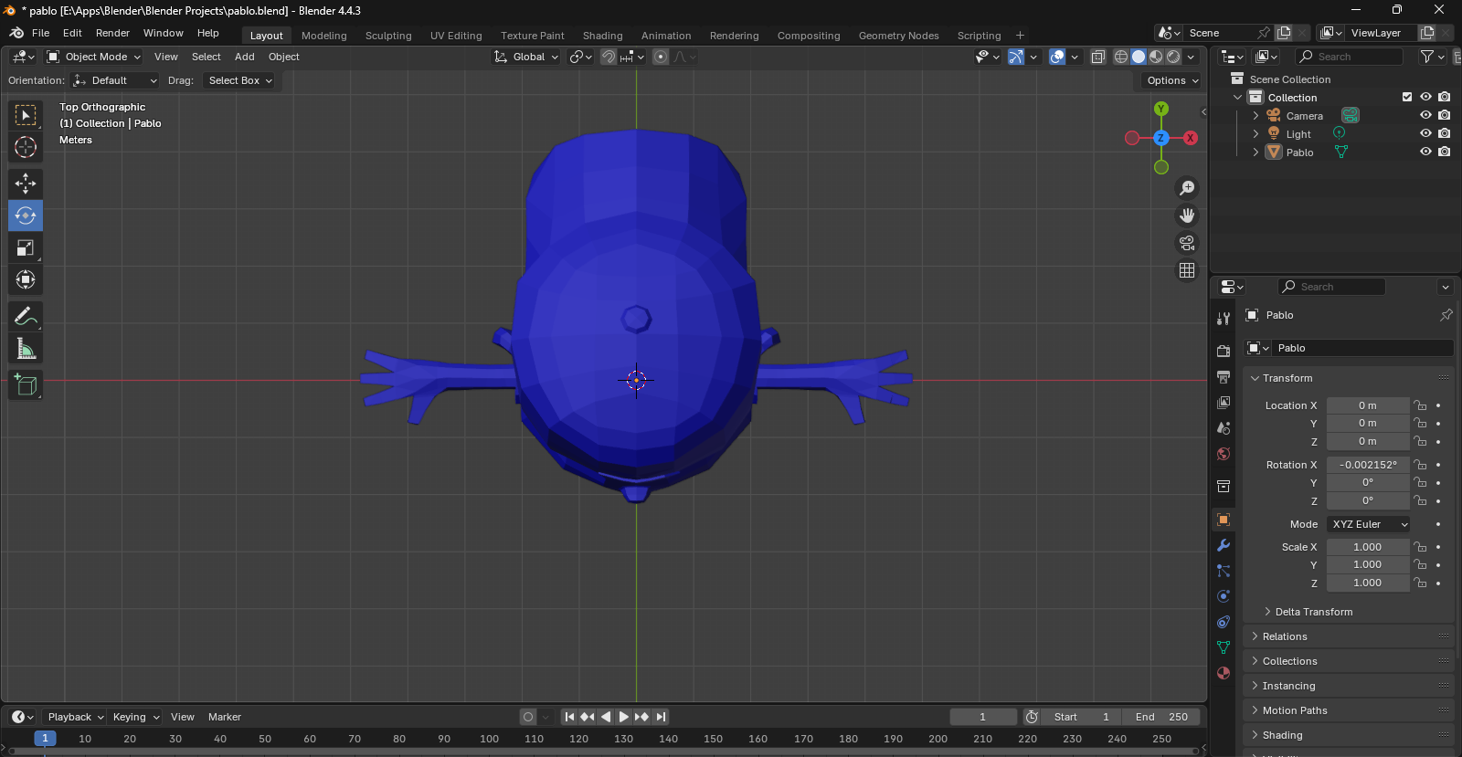Lock the Location X value
Screen dimensions: 1462x757
point(1420,405)
